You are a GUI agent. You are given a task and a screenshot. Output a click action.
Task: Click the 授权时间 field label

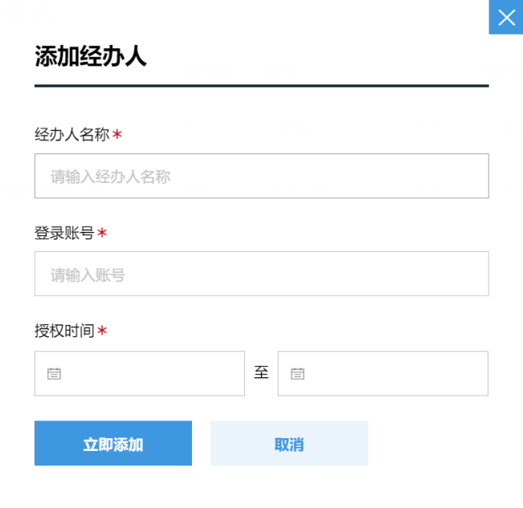tap(64, 331)
